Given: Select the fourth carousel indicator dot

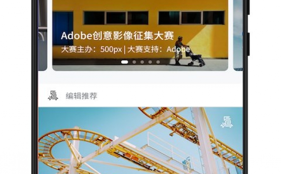Looking at the screenshot, I should click(150, 62).
